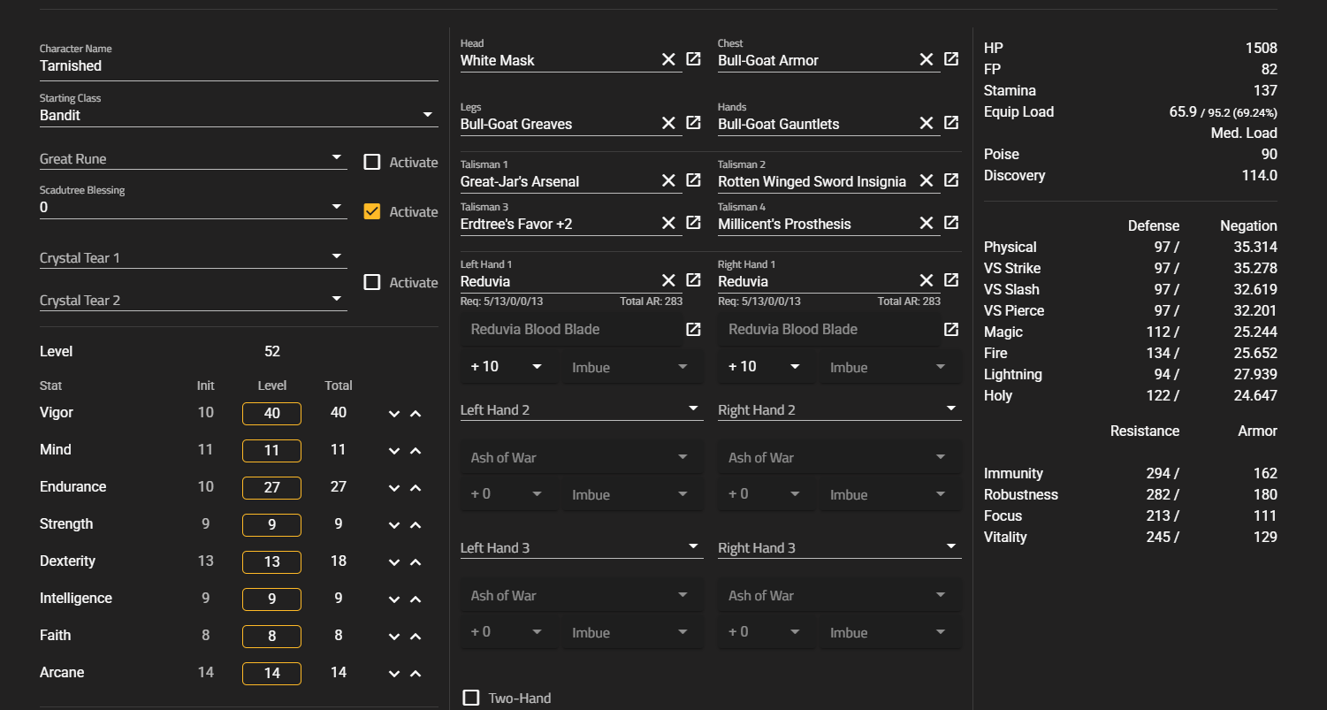Open the Left Hand 3 weapon dropdown
1327x710 pixels.
582,547
